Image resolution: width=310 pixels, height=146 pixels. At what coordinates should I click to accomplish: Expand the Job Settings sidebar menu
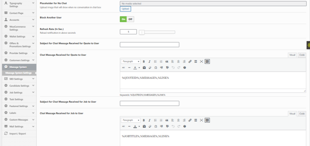[x=33, y=93]
